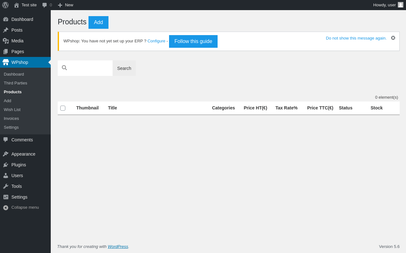Screen dimensions: 406x253
Task: Click the Media library icon
Action: (x=6, y=41)
